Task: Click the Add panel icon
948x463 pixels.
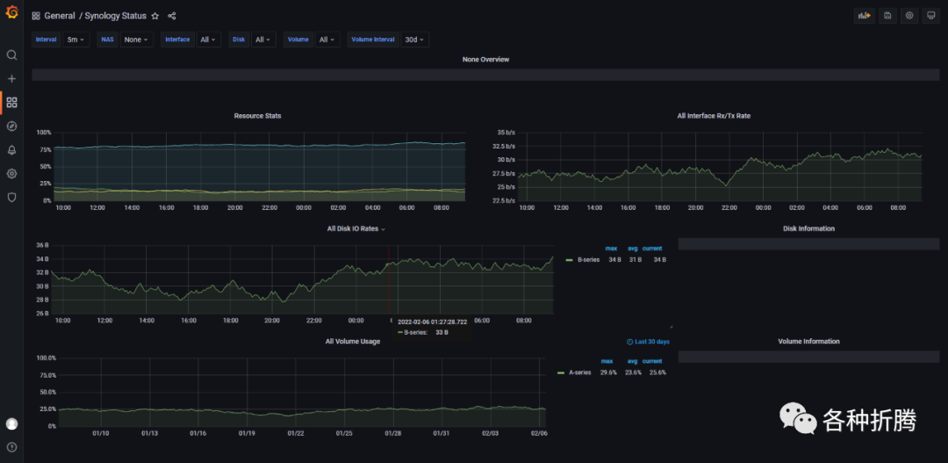Action: (x=864, y=16)
